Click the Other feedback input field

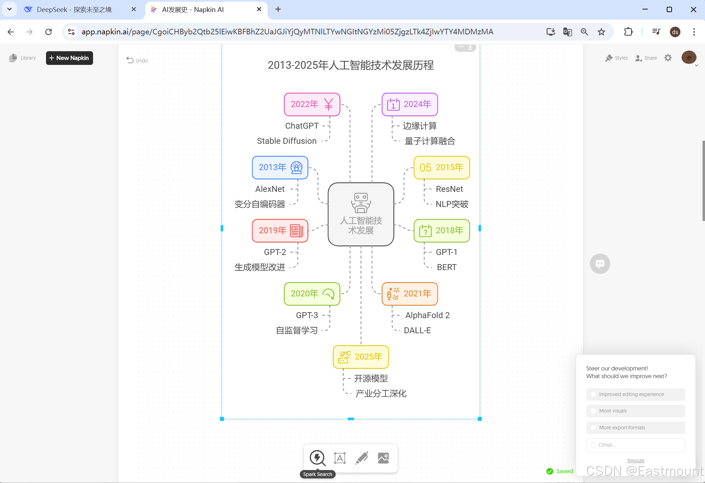click(x=635, y=445)
